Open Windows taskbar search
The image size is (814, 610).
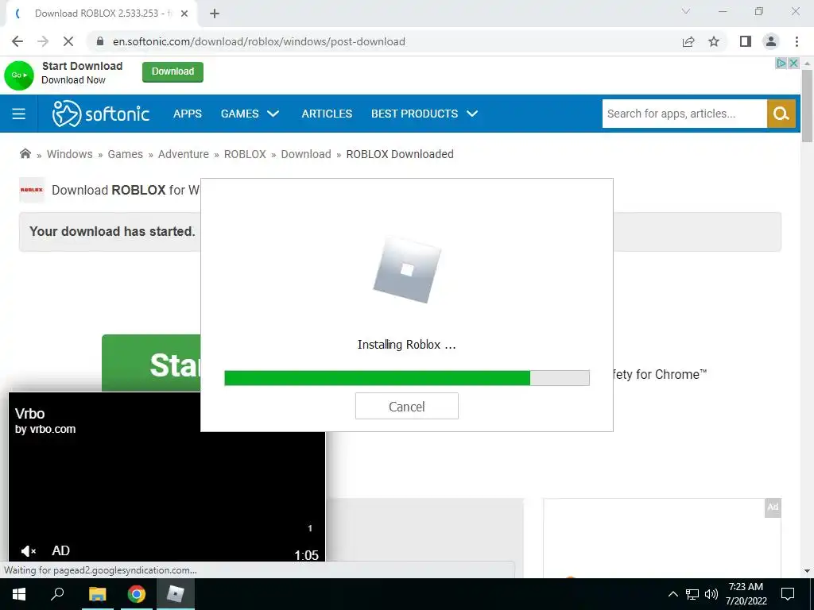(x=57, y=594)
